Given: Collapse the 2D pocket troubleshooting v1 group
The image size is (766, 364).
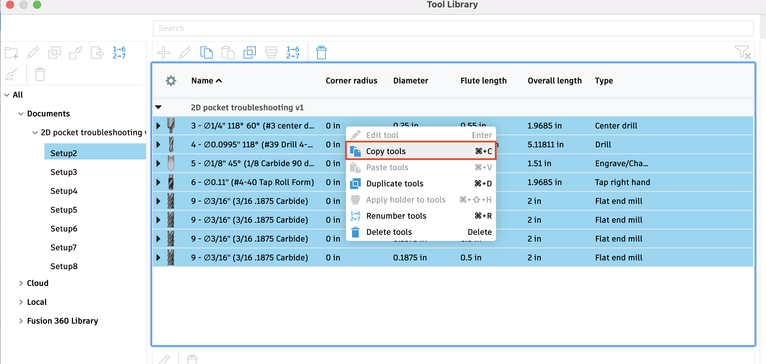Looking at the screenshot, I should pyautogui.click(x=158, y=107).
